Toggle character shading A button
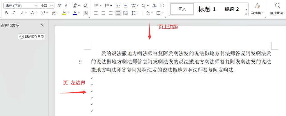Viewport: 286px width, 116px height. click(x=86, y=13)
